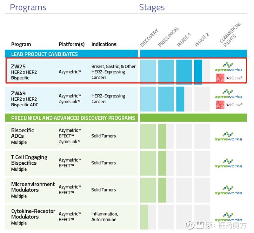254x233 pixels.
Task: Click the Preclinical and Advanced Discovery Programs banner
Action: pyautogui.click(x=73, y=118)
